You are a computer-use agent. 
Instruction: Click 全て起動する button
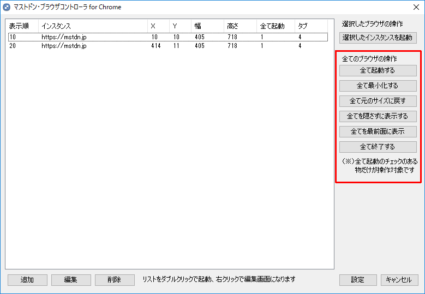(x=378, y=70)
